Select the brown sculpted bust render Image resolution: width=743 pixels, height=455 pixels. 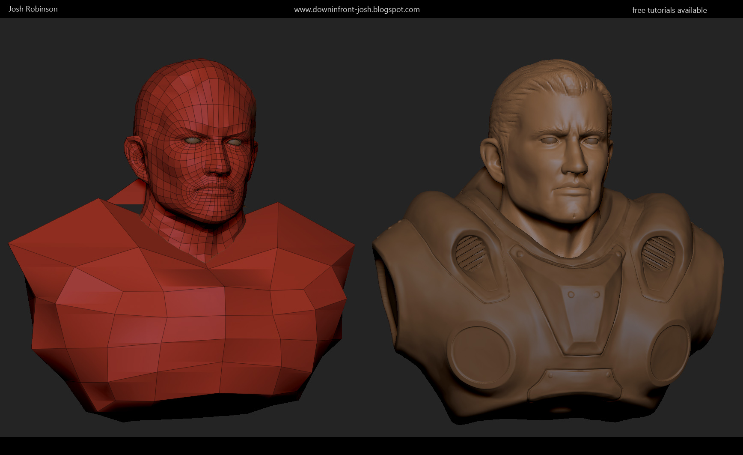coord(556,257)
